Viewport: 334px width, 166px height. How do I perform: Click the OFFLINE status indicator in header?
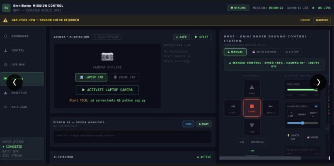point(238,8)
